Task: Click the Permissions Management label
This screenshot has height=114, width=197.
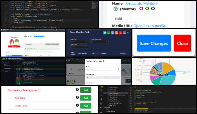Action: (x=24, y=90)
